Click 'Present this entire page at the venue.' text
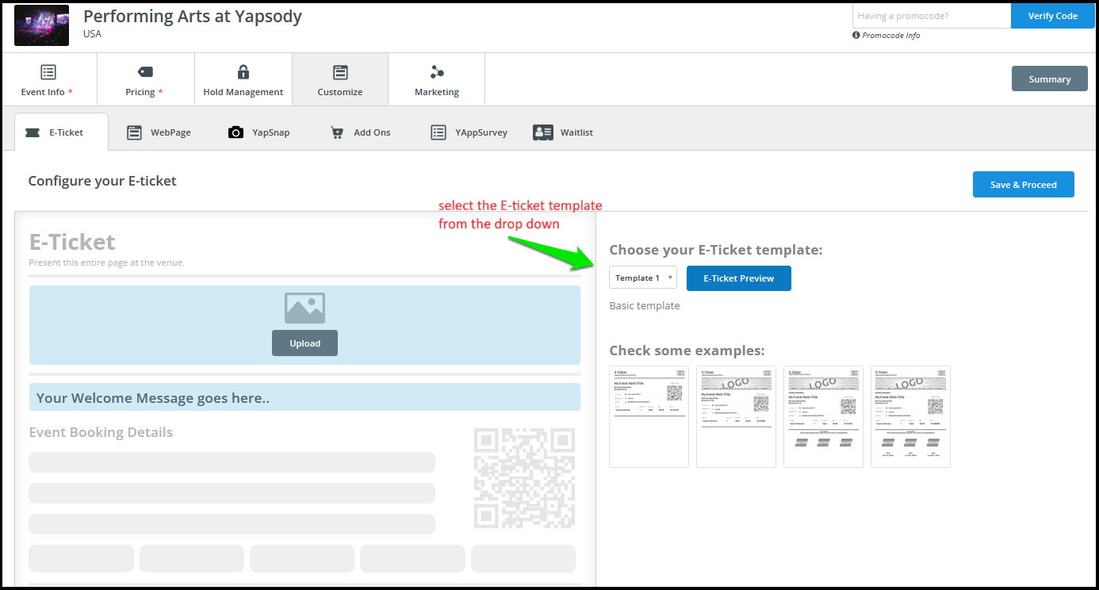Screen dimensions: 1099x590 coord(106,262)
